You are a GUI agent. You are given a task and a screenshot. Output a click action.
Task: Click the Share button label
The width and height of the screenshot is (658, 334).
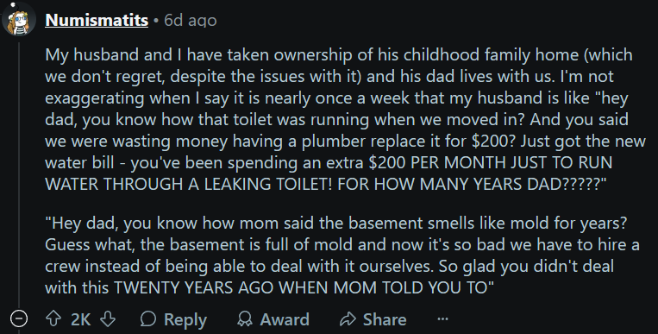coord(385,319)
